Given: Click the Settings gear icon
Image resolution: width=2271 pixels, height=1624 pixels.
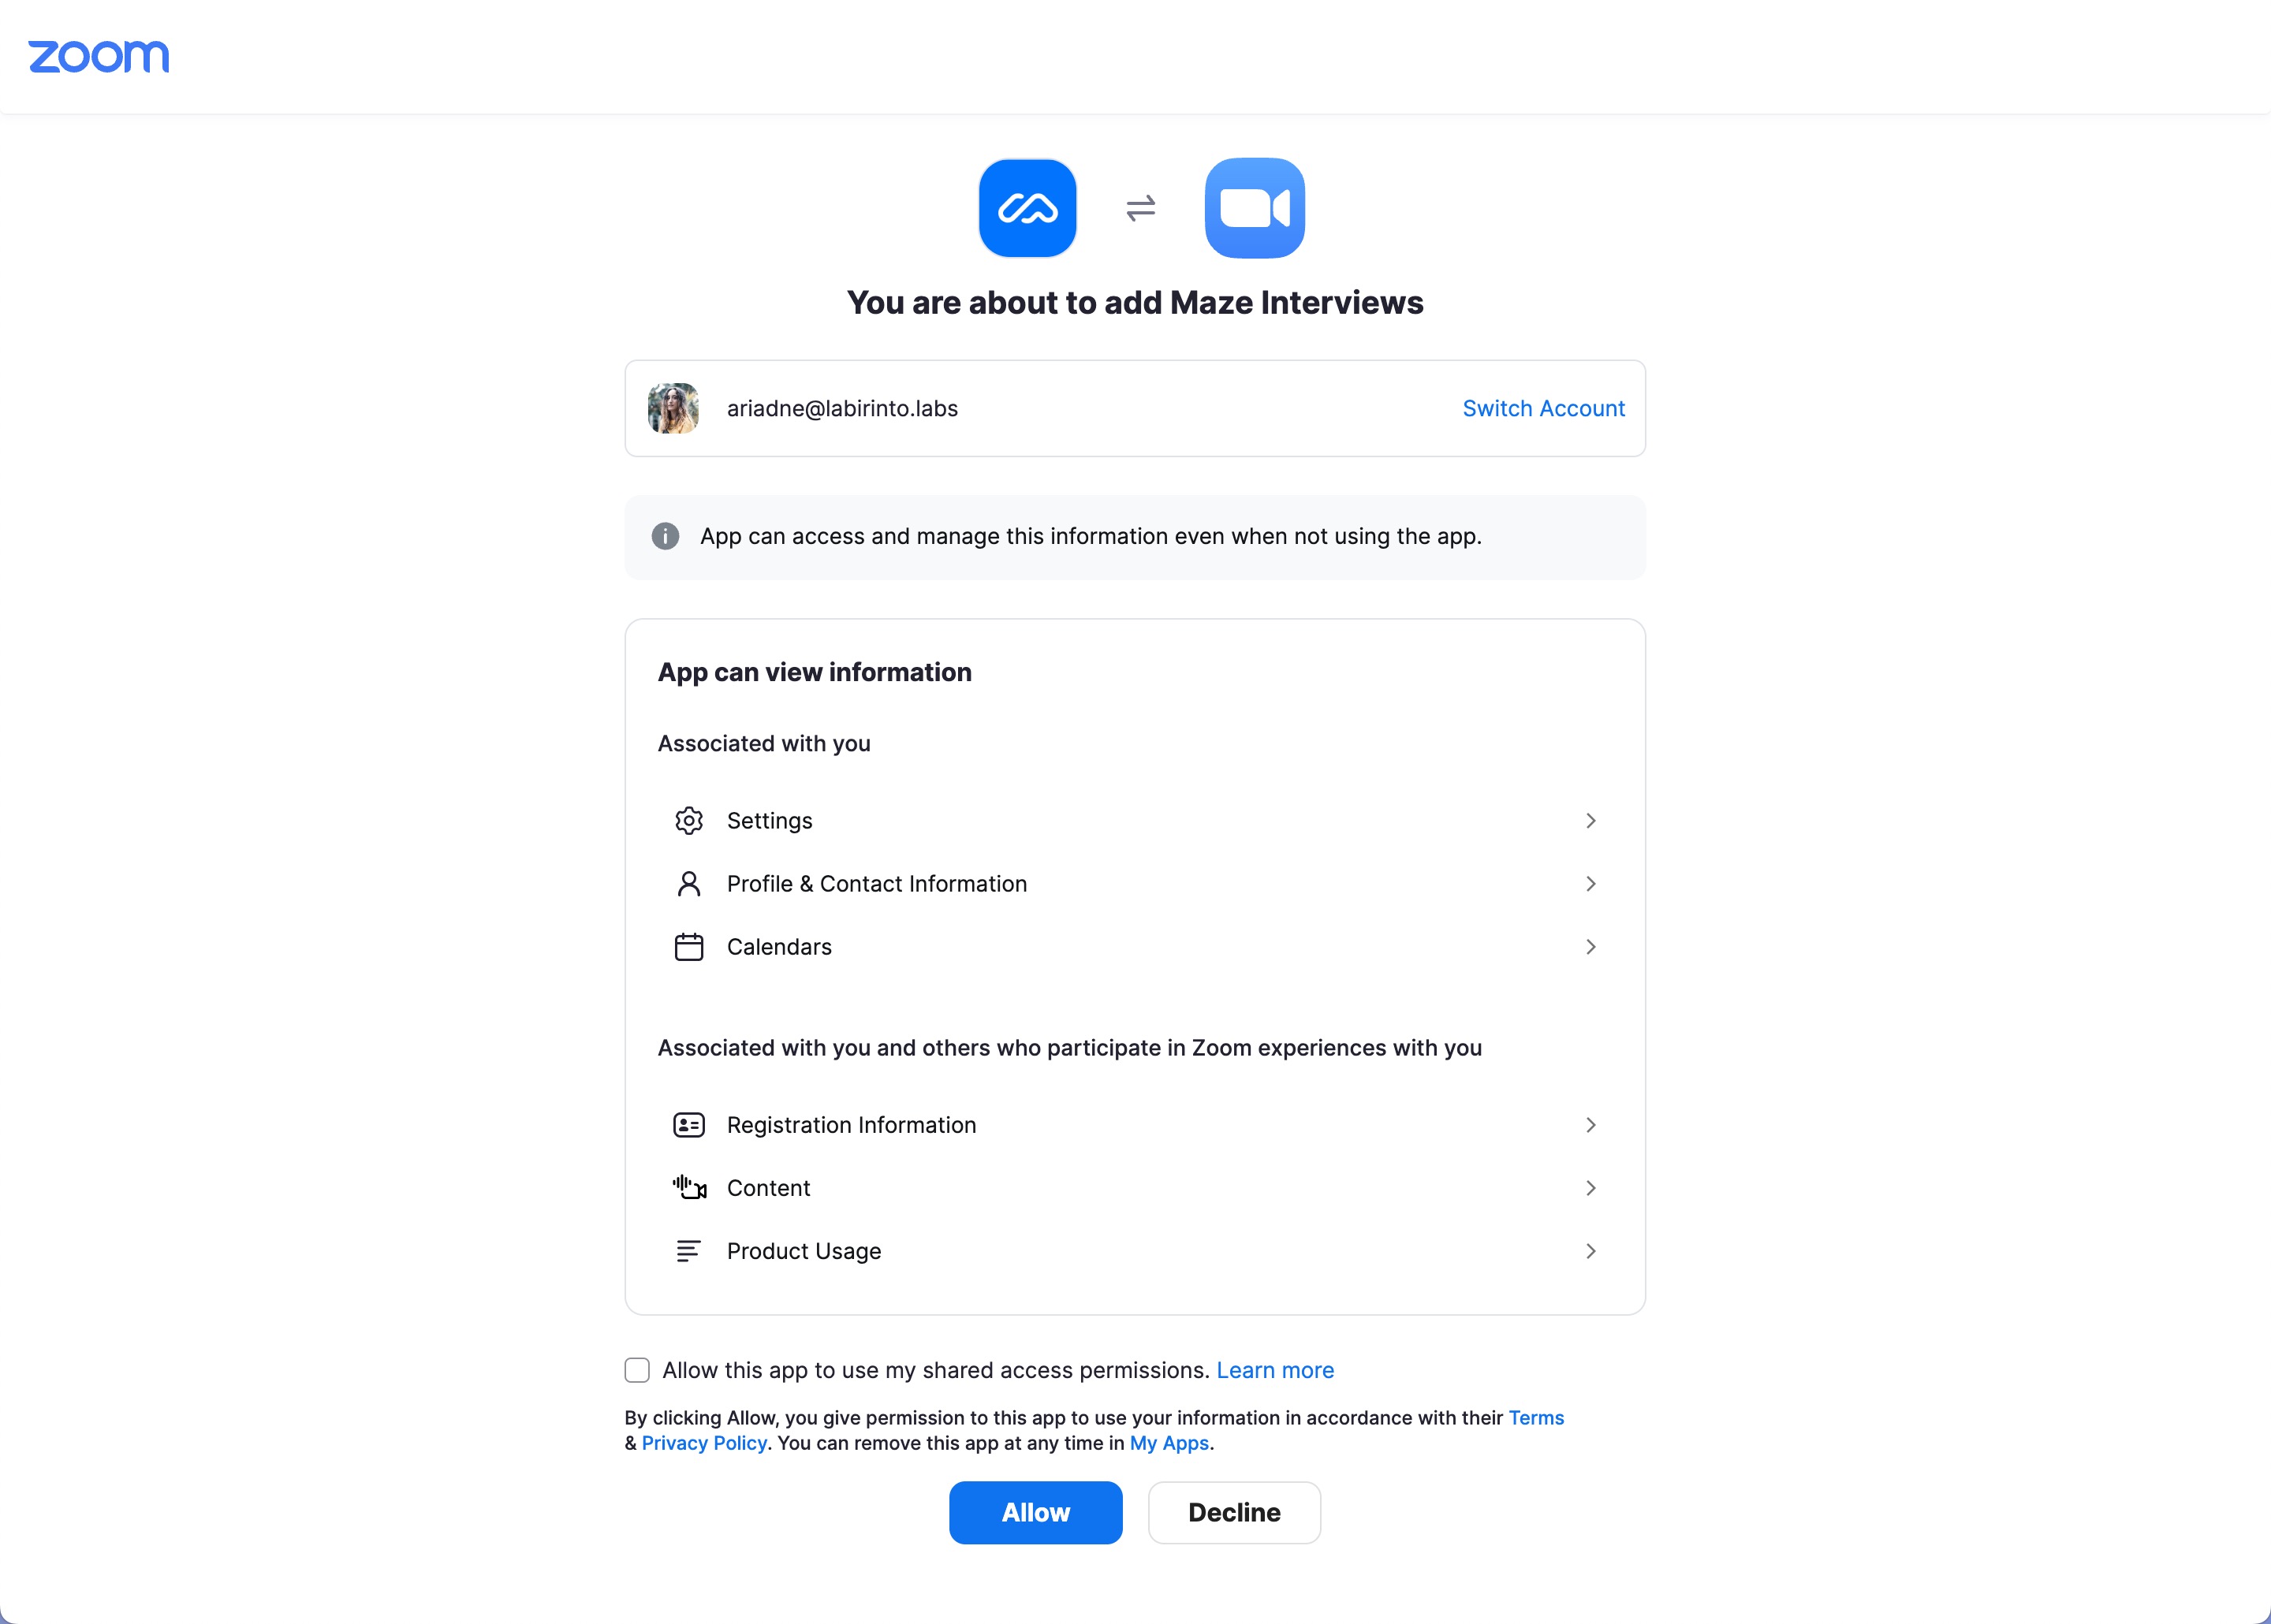Looking at the screenshot, I should tap(689, 819).
